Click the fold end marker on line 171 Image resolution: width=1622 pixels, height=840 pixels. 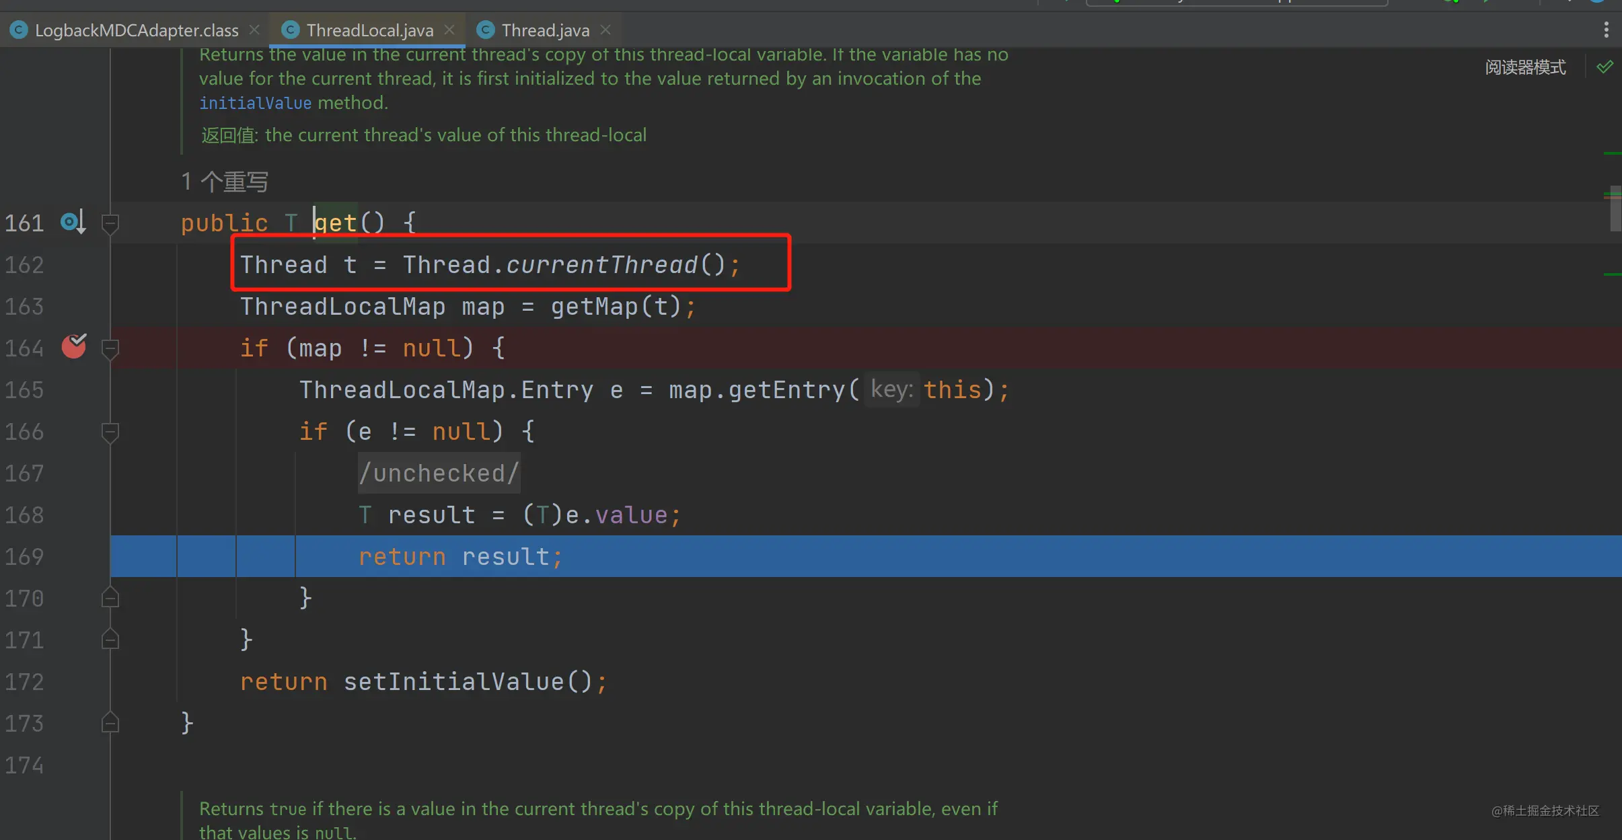click(110, 639)
